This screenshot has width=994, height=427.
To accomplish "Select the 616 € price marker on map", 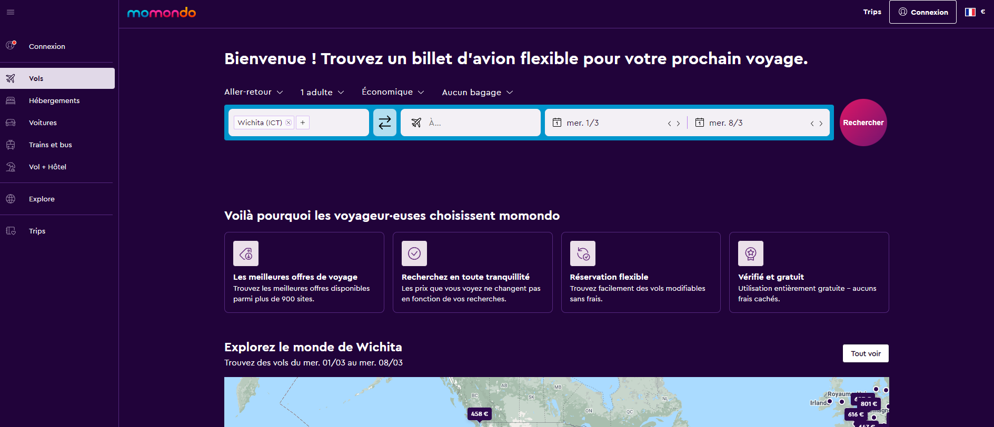I will pos(856,414).
